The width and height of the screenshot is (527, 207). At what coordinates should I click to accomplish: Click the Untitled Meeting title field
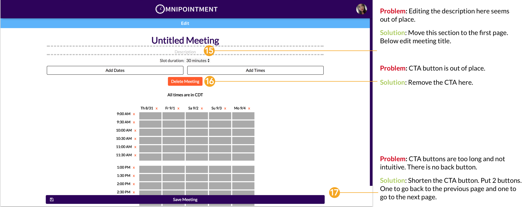[x=185, y=40]
